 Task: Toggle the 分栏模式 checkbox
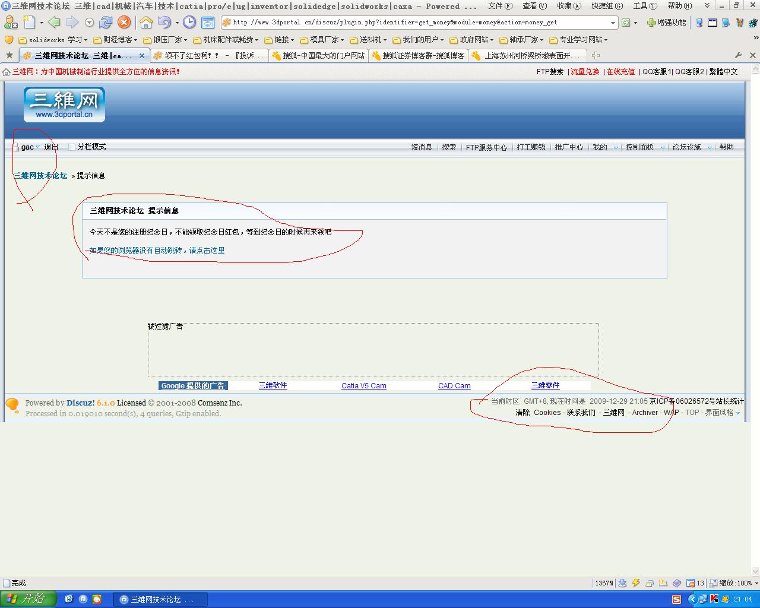72,147
